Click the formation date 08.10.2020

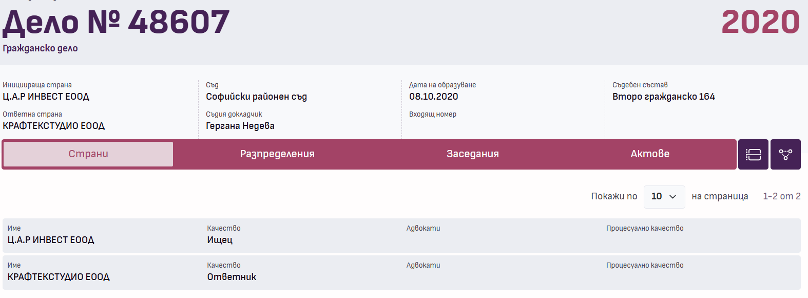click(433, 97)
